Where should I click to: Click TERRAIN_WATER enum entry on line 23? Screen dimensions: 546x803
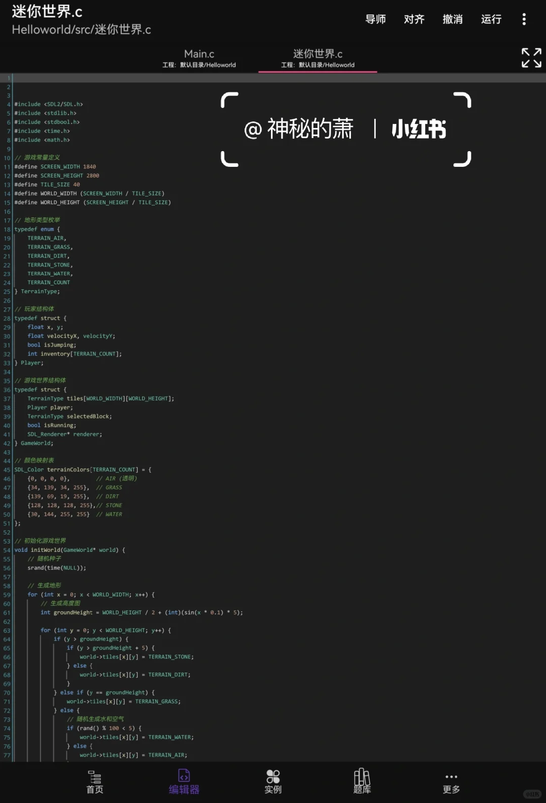pos(50,274)
